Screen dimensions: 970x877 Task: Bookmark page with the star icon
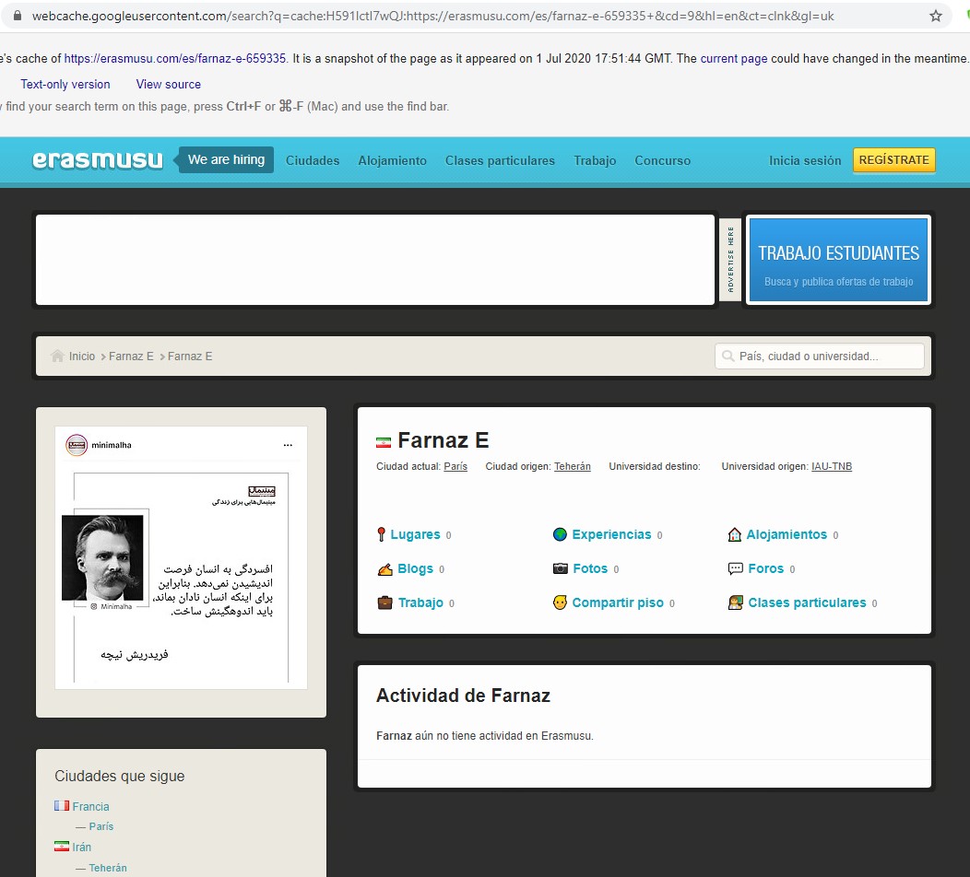tap(936, 16)
